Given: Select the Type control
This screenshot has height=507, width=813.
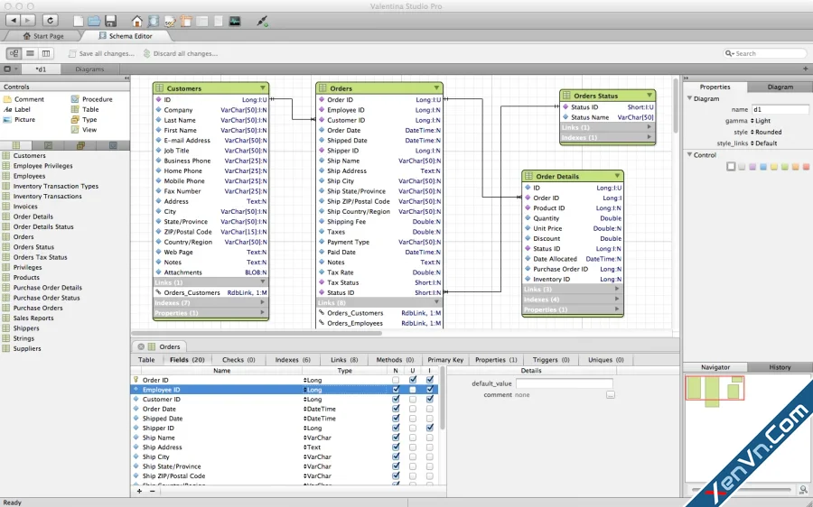Looking at the screenshot, I should (x=84, y=120).
